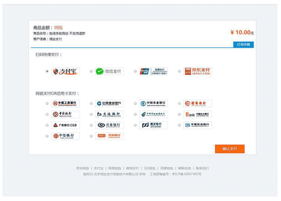Choose the 中国银行 radio option
Viewport: 281px width, 201px height.
47,114
